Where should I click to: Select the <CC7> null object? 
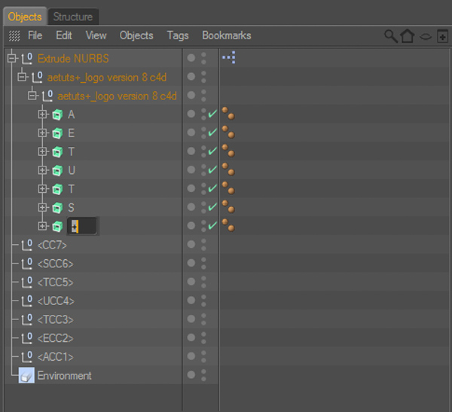pos(52,245)
